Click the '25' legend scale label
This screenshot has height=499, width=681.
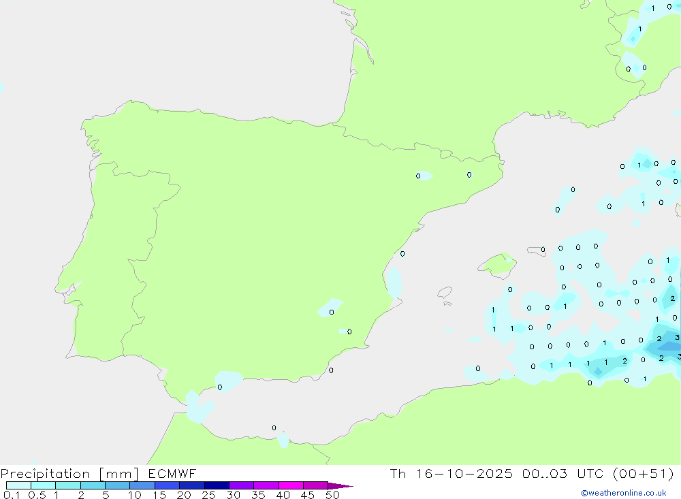[209, 495]
